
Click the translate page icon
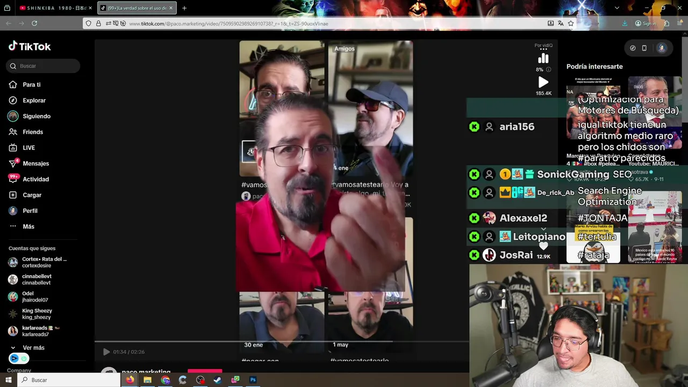coord(561,23)
